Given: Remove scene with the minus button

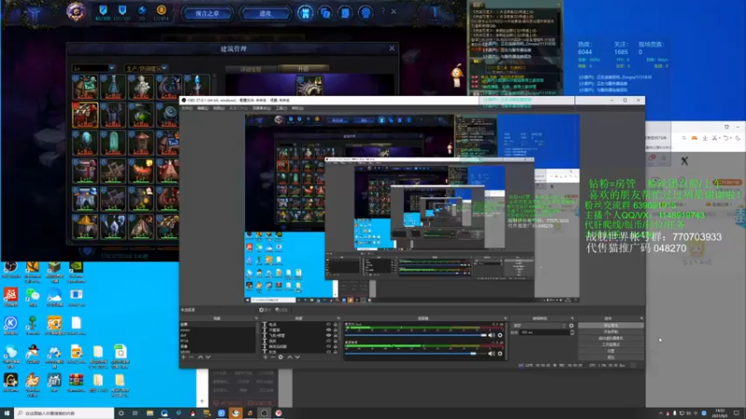Looking at the screenshot, I should [191, 358].
